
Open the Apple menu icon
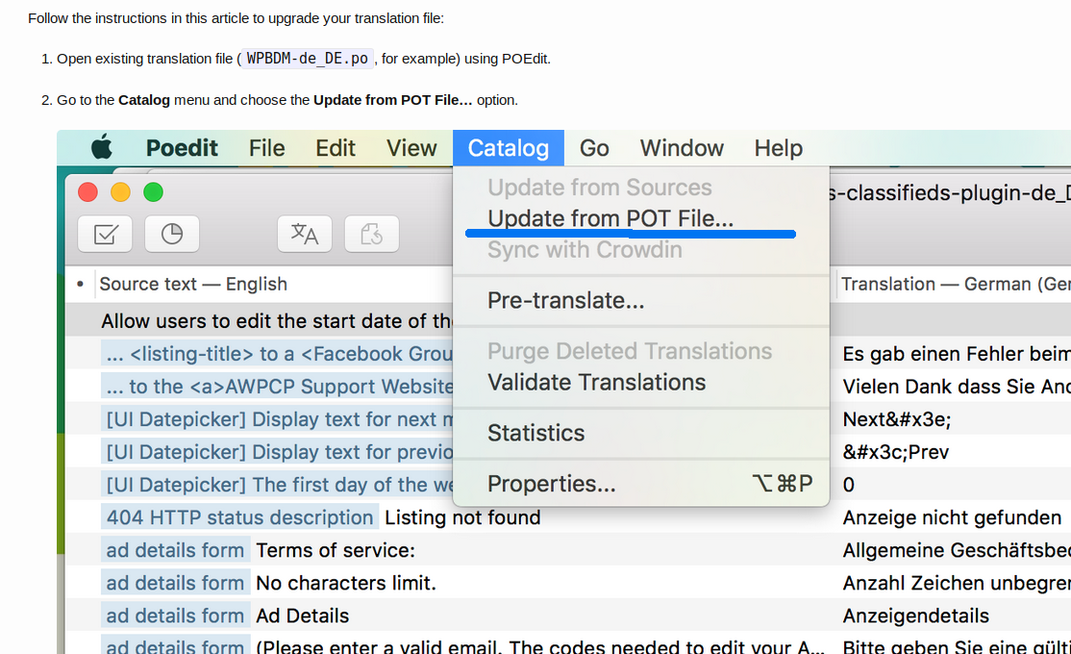point(102,147)
